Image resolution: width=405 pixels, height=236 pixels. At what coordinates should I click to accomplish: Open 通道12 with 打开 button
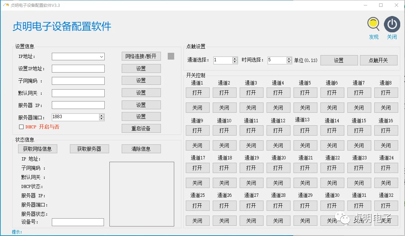[x=279, y=130]
